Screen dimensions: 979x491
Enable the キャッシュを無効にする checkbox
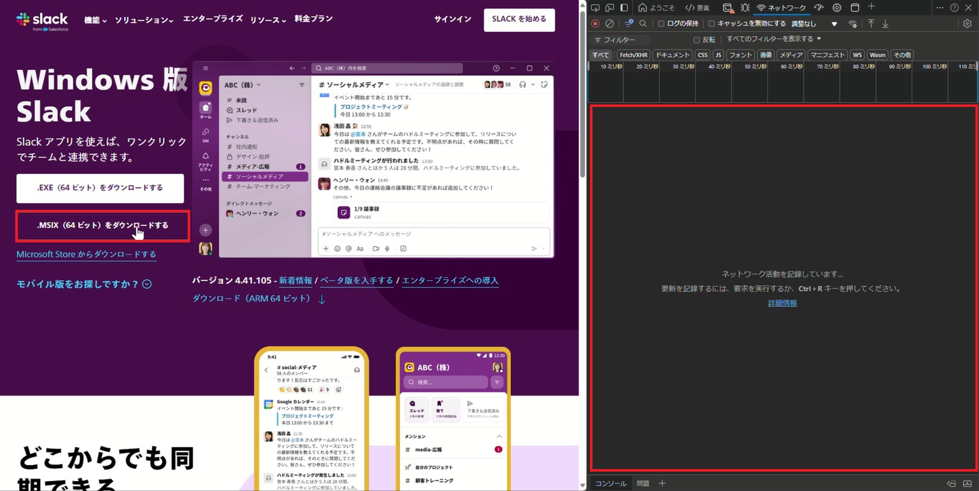tap(712, 23)
